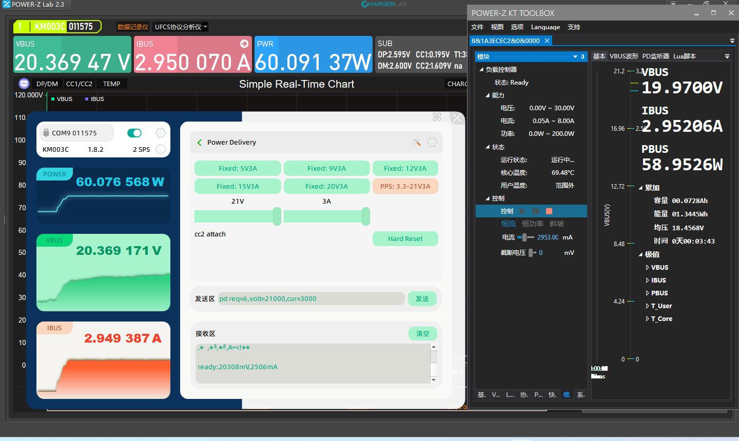
Task: Click the four-petal icon above the dialog
Action: [437, 117]
